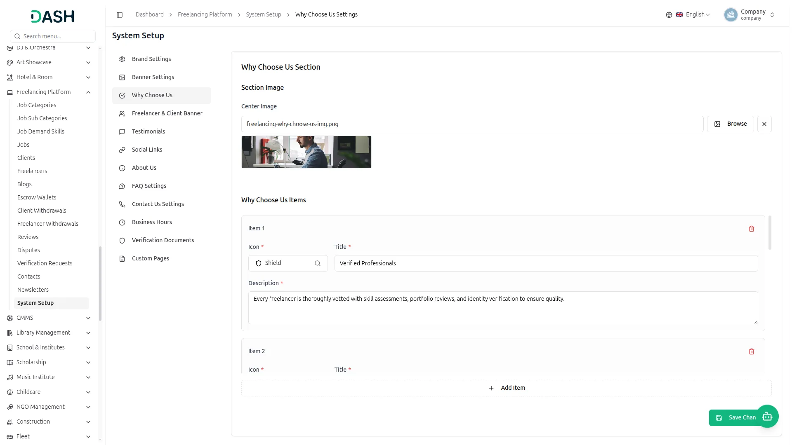Click FAQ Settings question icon
This screenshot has height=445, width=792.
(x=122, y=186)
